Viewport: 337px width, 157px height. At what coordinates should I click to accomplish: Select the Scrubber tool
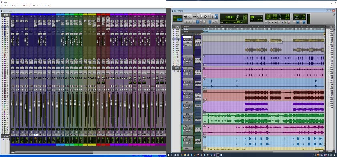(213, 16)
